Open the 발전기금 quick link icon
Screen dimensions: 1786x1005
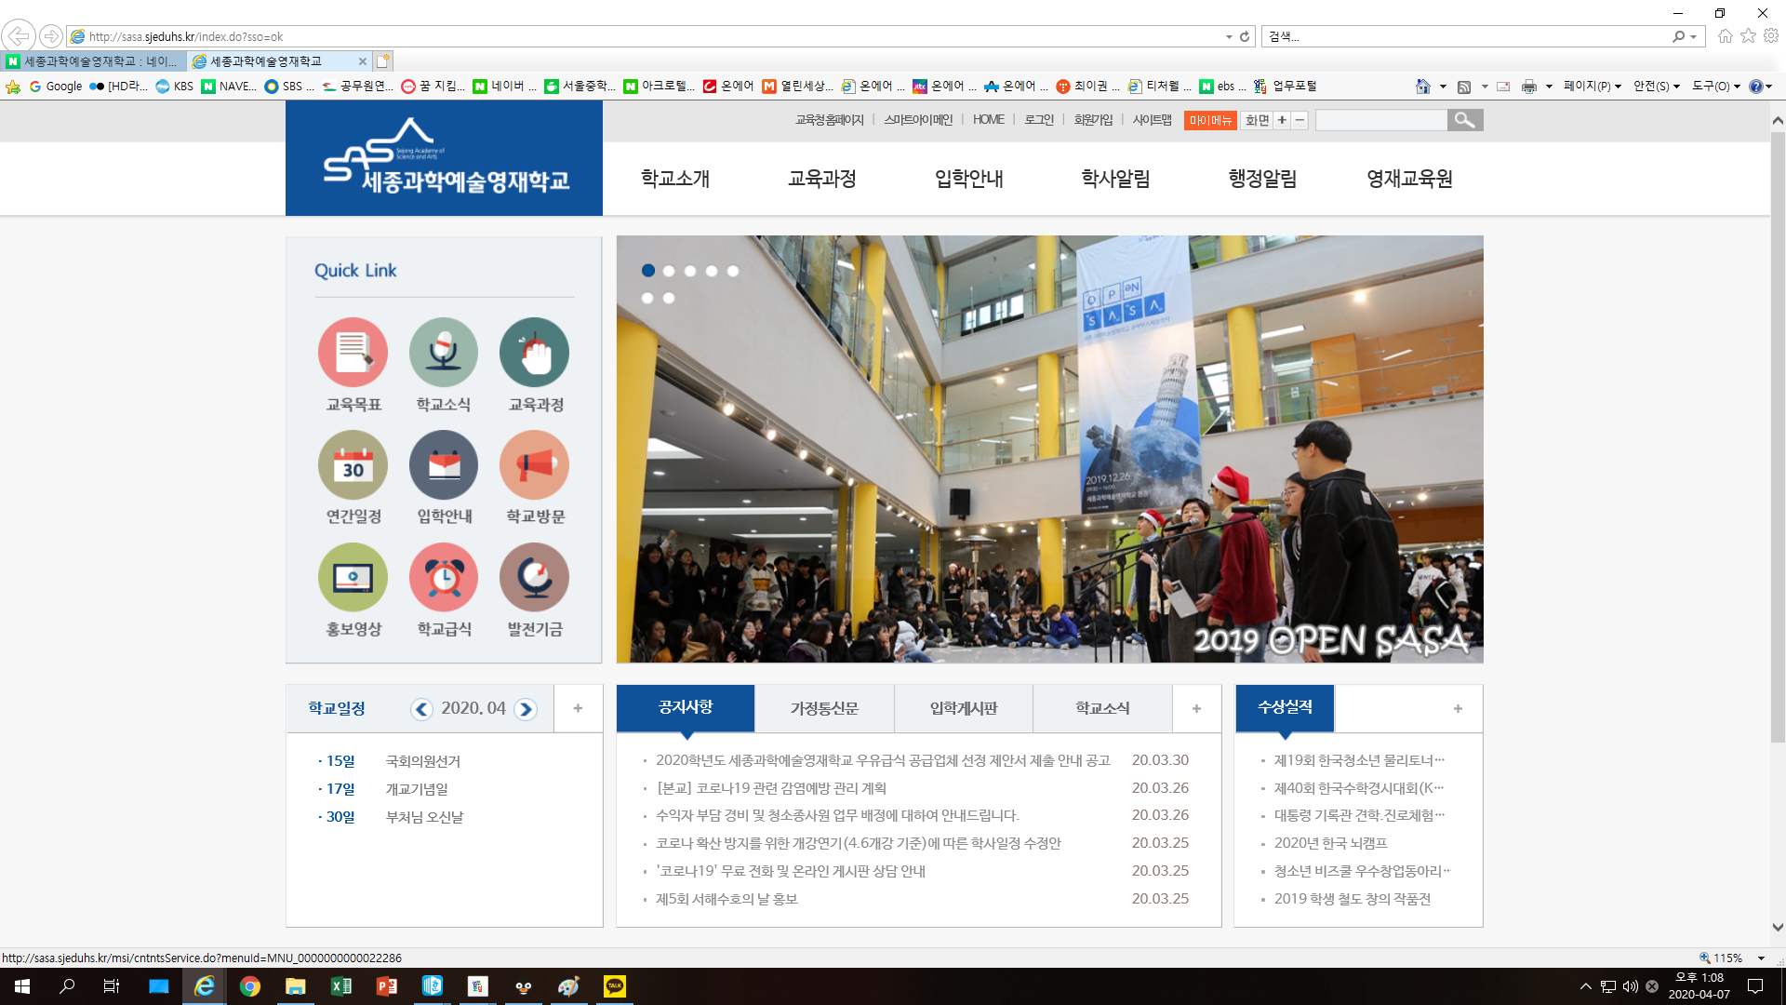[534, 578]
